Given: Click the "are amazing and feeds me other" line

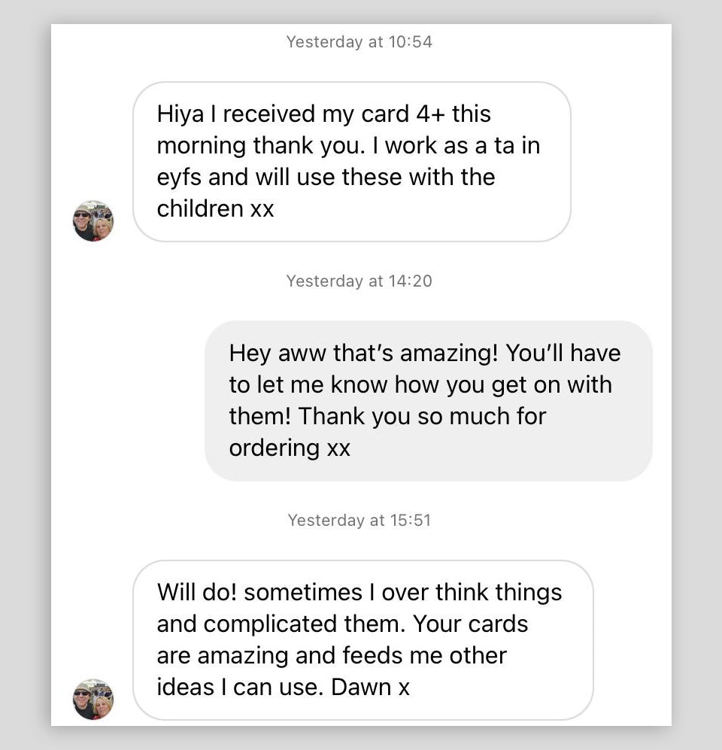Looking at the screenshot, I should tap(332, 655).
